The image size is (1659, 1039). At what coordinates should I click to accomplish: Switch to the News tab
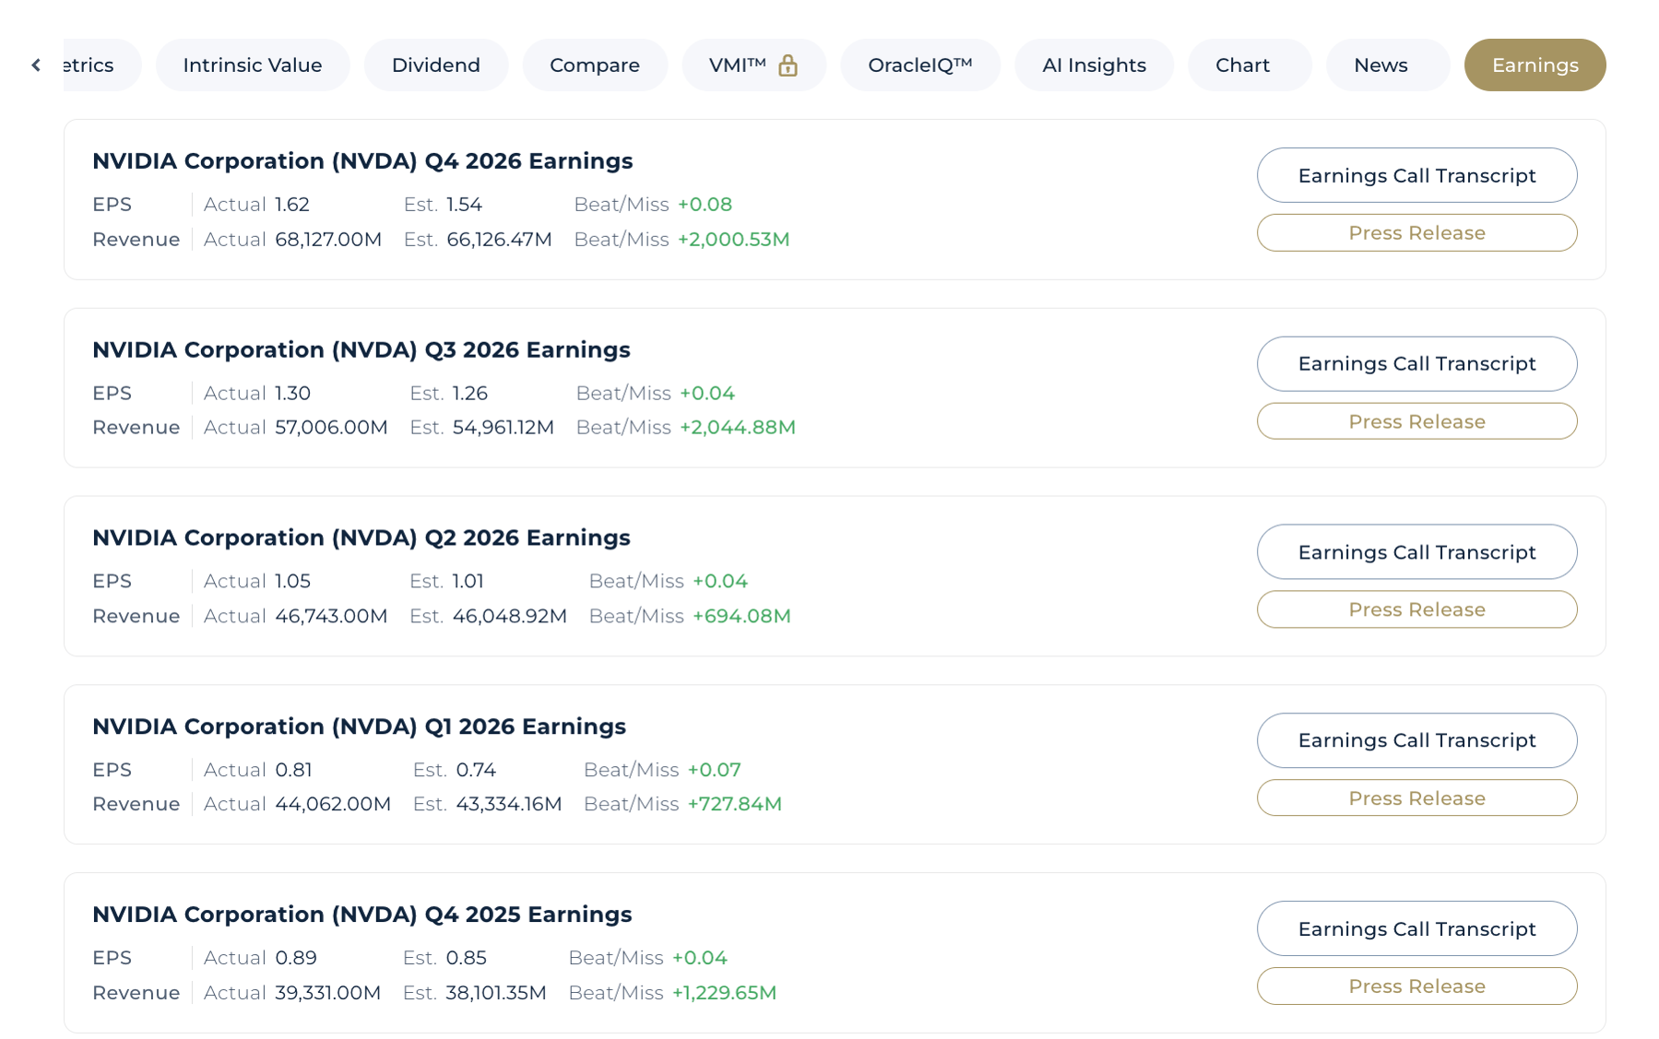coord(1380,65)
